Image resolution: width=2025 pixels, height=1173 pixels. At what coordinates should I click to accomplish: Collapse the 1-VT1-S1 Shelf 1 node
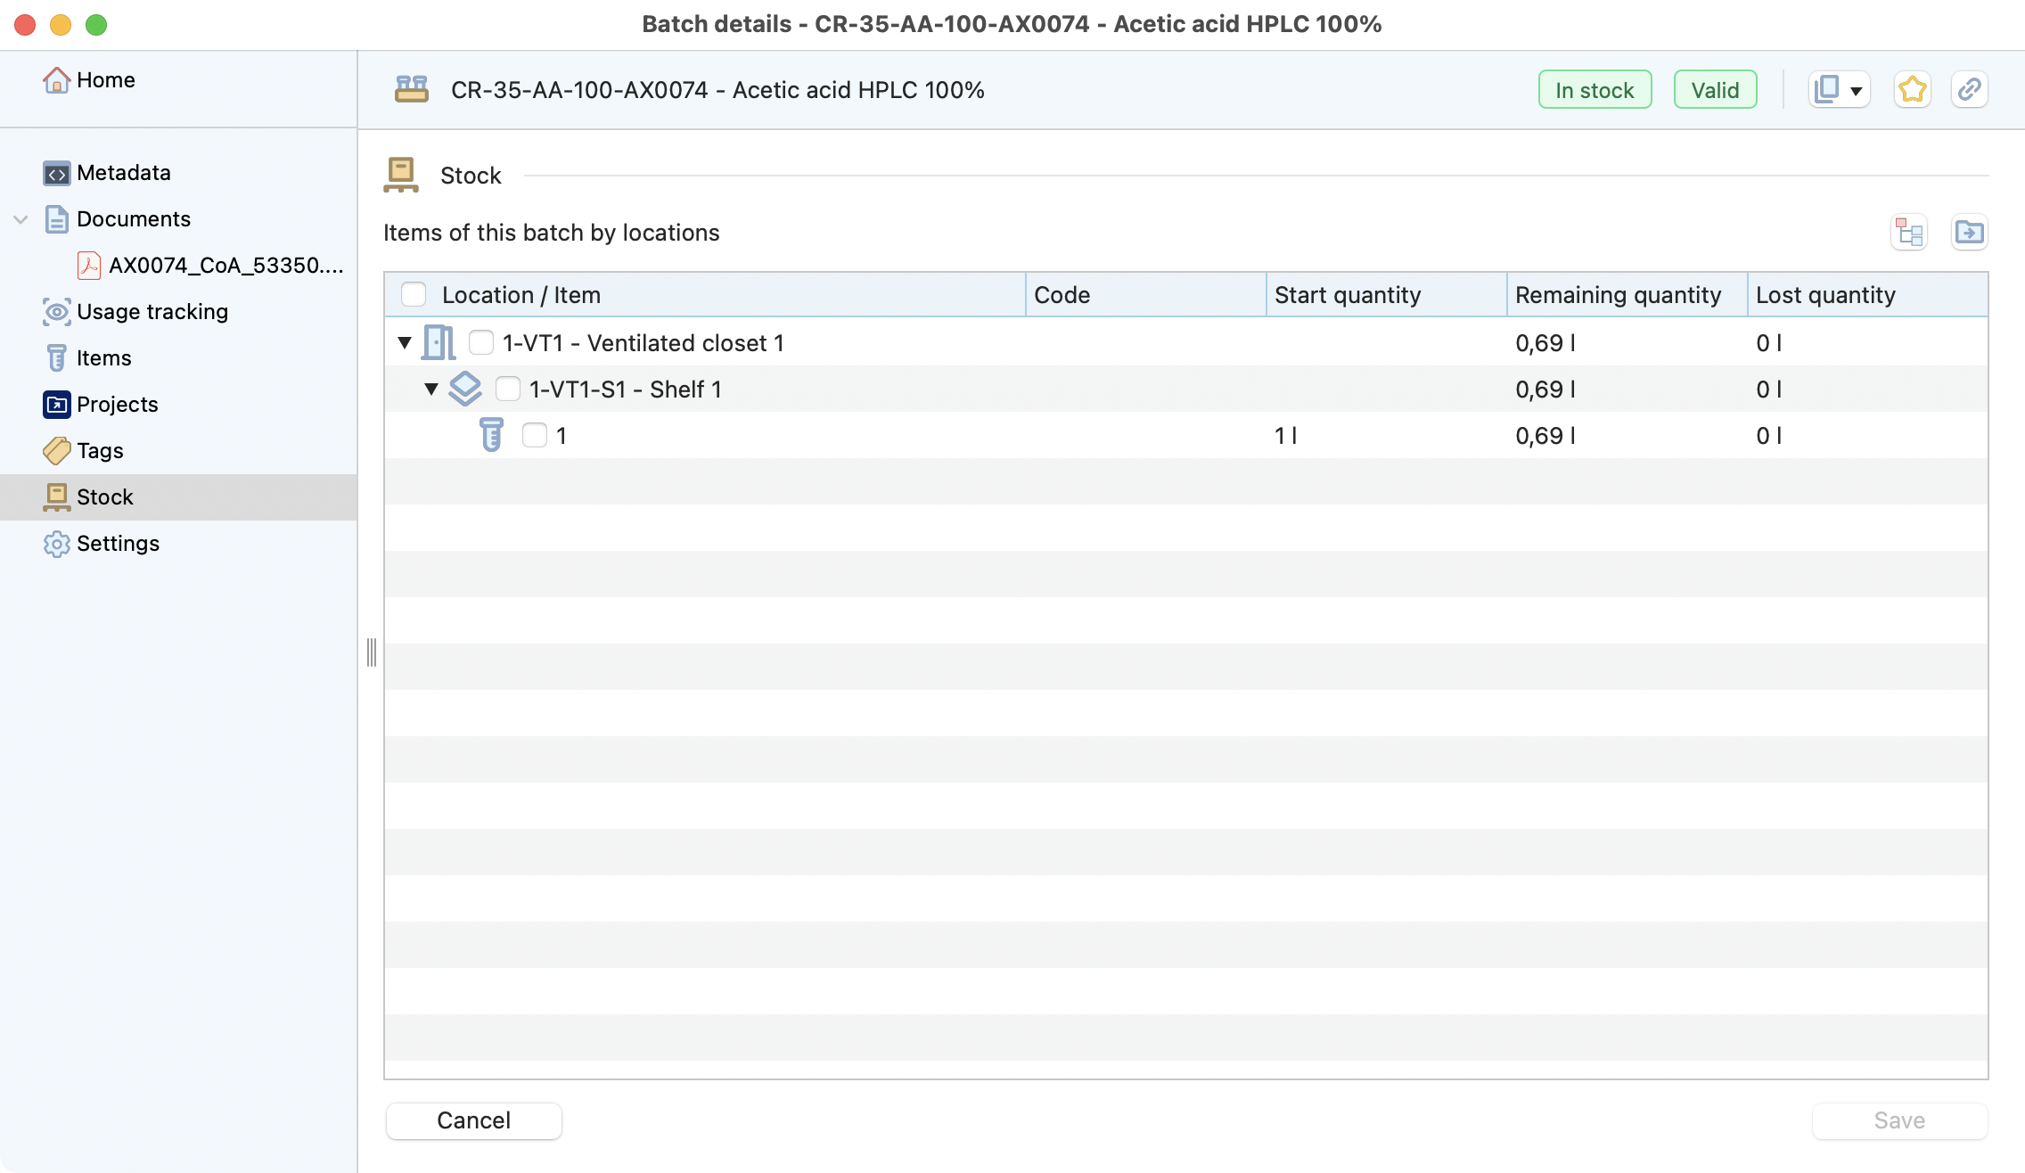(431, 390)
